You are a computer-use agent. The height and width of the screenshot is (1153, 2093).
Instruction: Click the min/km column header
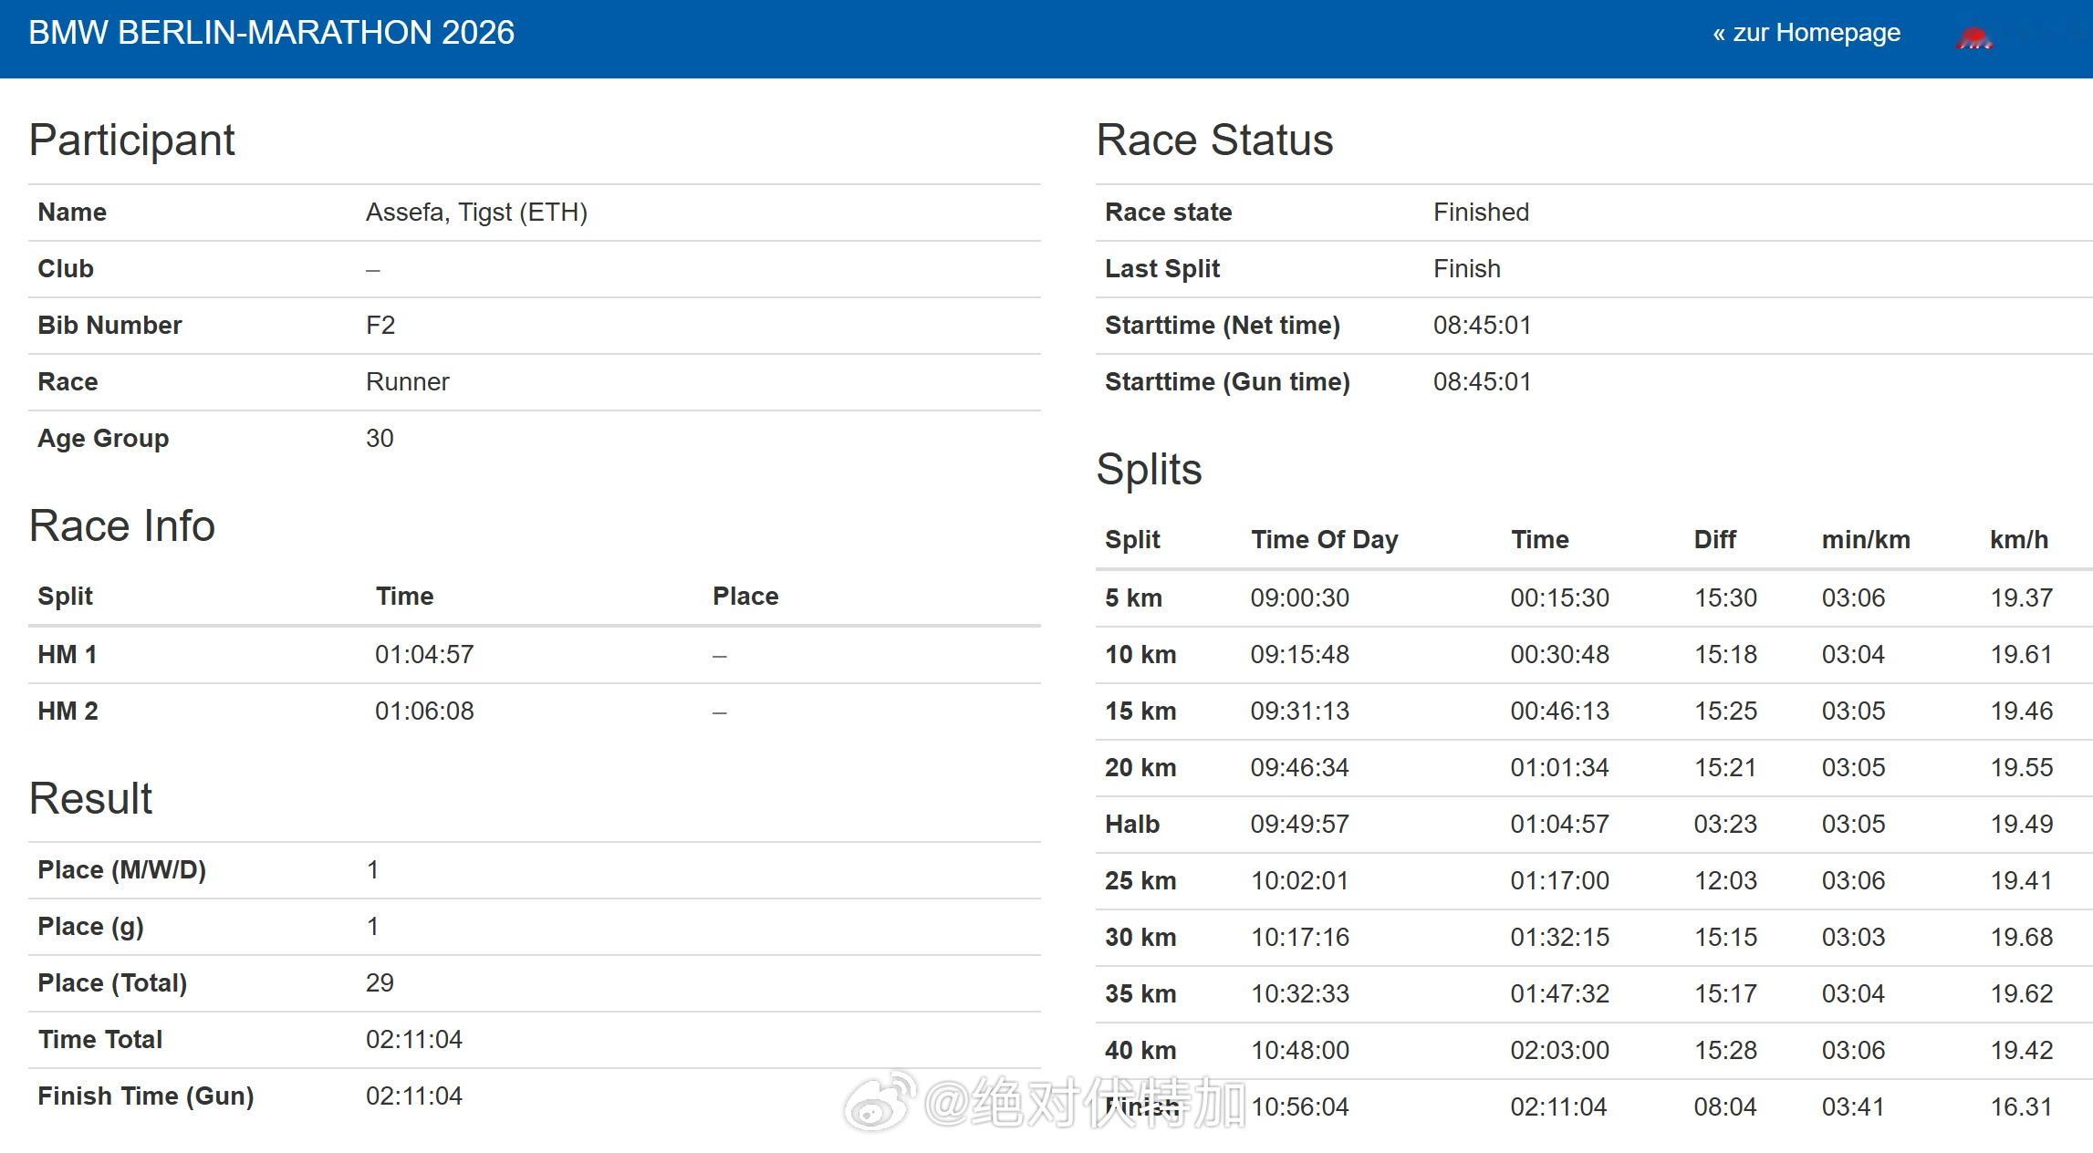(1866, 540)
